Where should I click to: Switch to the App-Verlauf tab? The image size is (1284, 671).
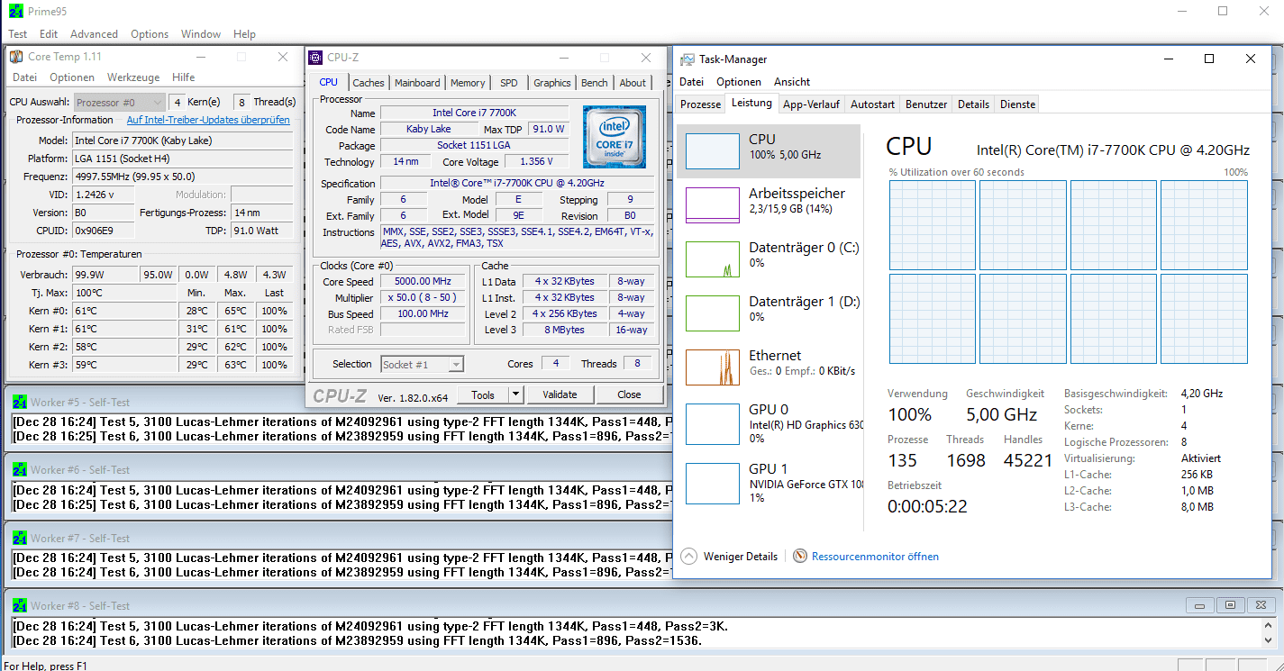[x=811, y=104]
